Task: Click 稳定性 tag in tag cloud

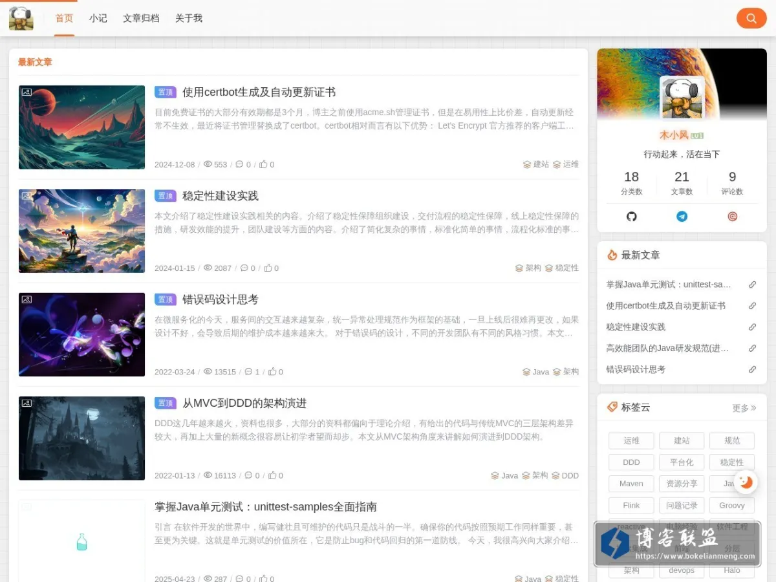Action: point(732,462)
